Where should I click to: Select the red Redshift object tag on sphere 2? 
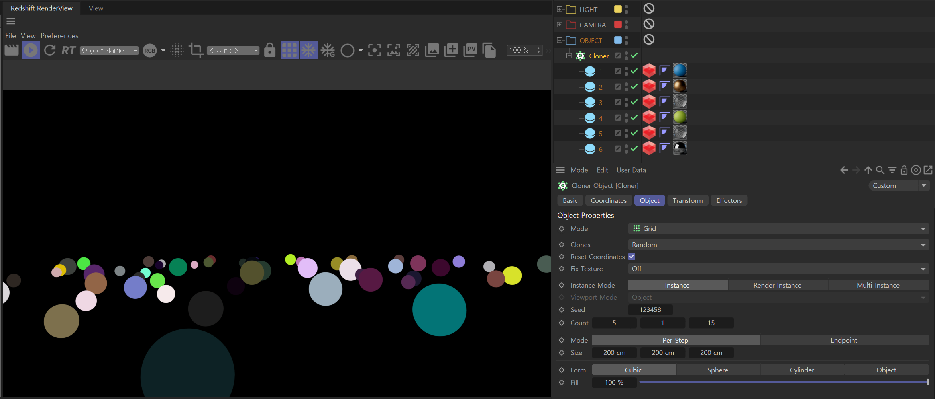coord(649,86)
